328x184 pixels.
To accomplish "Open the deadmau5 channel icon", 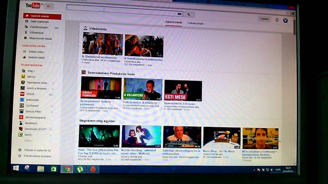I will tap(21, 123).
